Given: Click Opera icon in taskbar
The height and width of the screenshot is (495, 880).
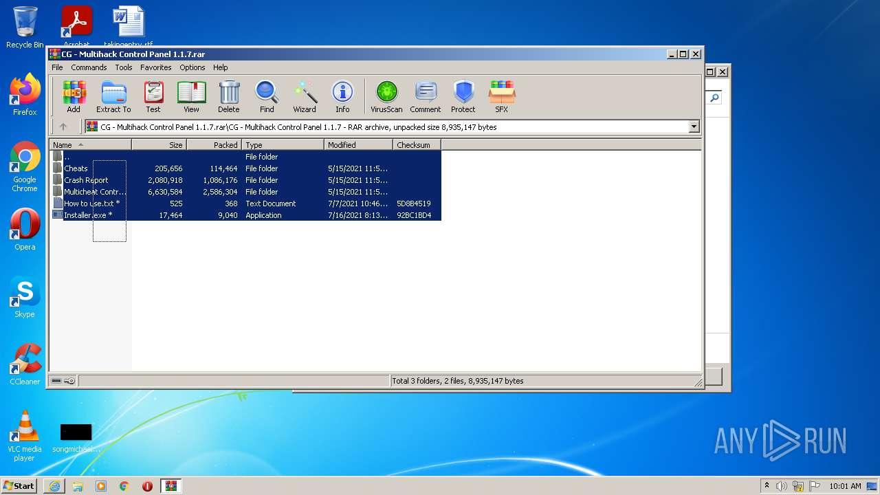Looking at the screenshot, I should pos(148,486).
